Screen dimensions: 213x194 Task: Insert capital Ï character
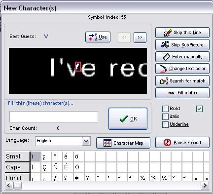coord(35,167)
